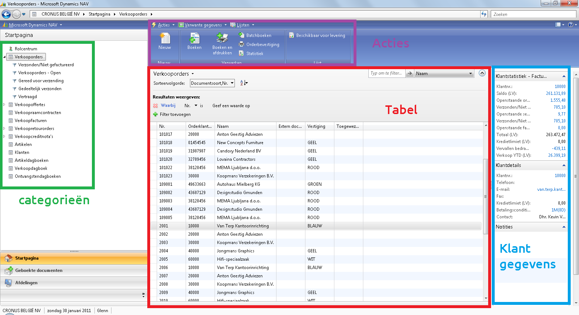Expand the Verkoopcreditnota's tree node
The width and height of the screenshot is (579, 315).
4,136
